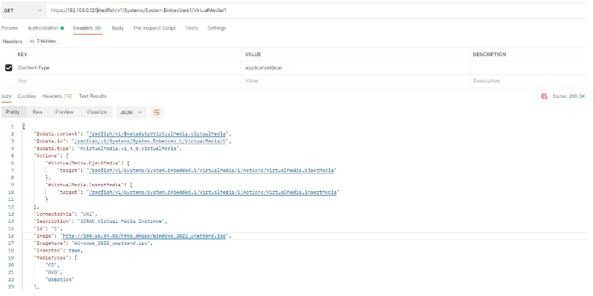Open the GET method dropdown
The height and width of the screenshot is (296, 593).
[x=23, y=10]
